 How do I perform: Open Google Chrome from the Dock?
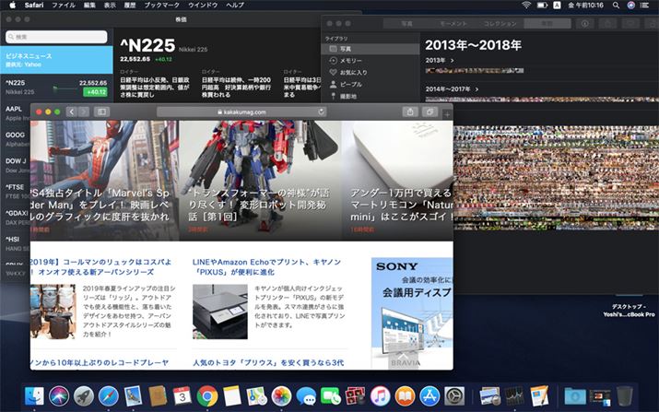pos(206,395)
